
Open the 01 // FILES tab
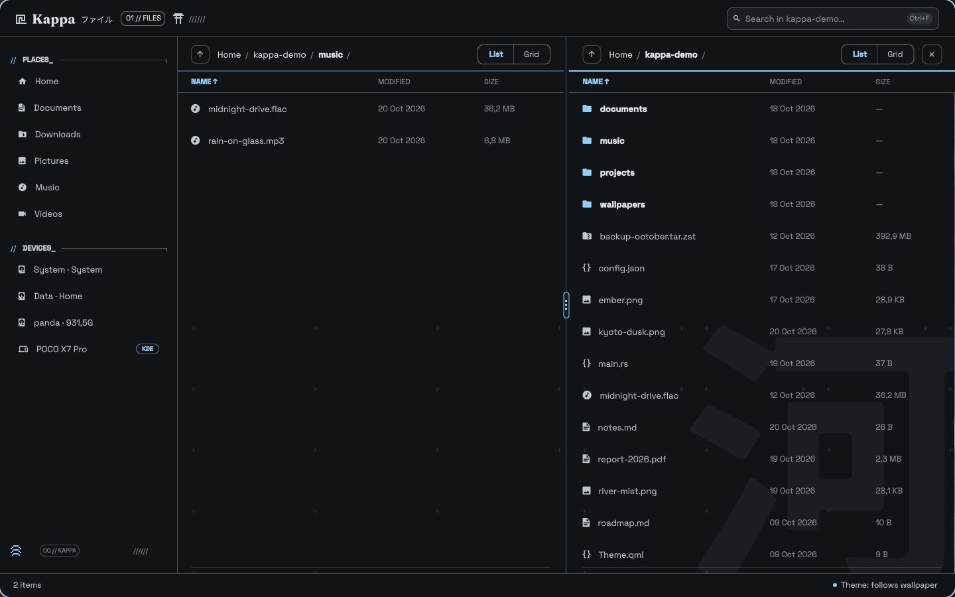(143, 19)
